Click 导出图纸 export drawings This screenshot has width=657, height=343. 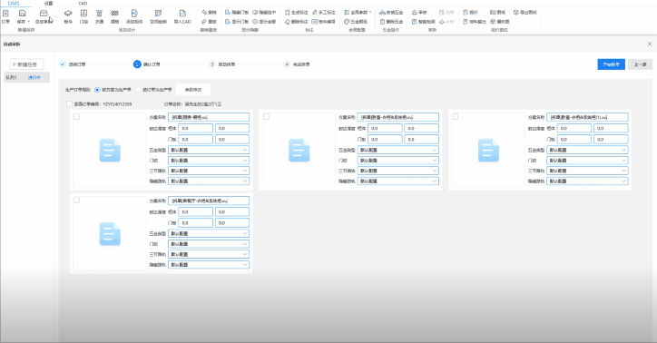tap(525, 13)
